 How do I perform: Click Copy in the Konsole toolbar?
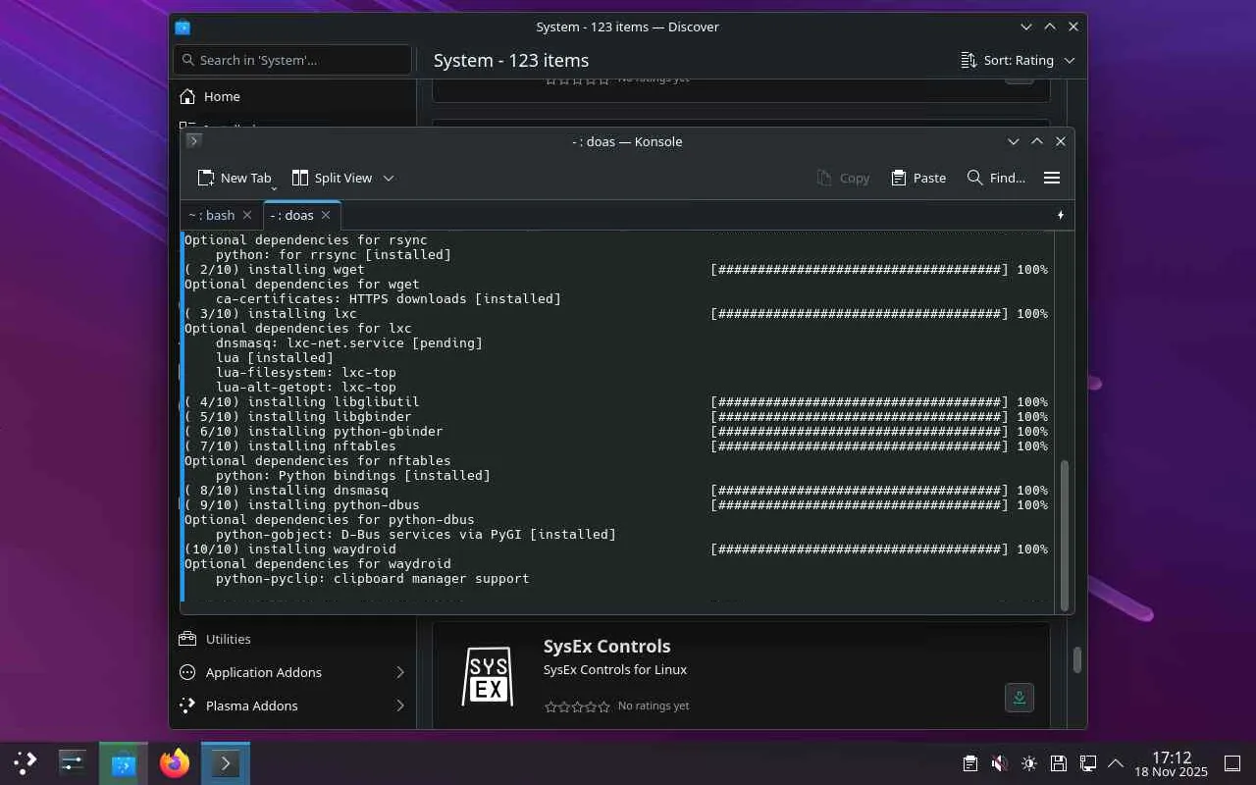tap(843, 178)
